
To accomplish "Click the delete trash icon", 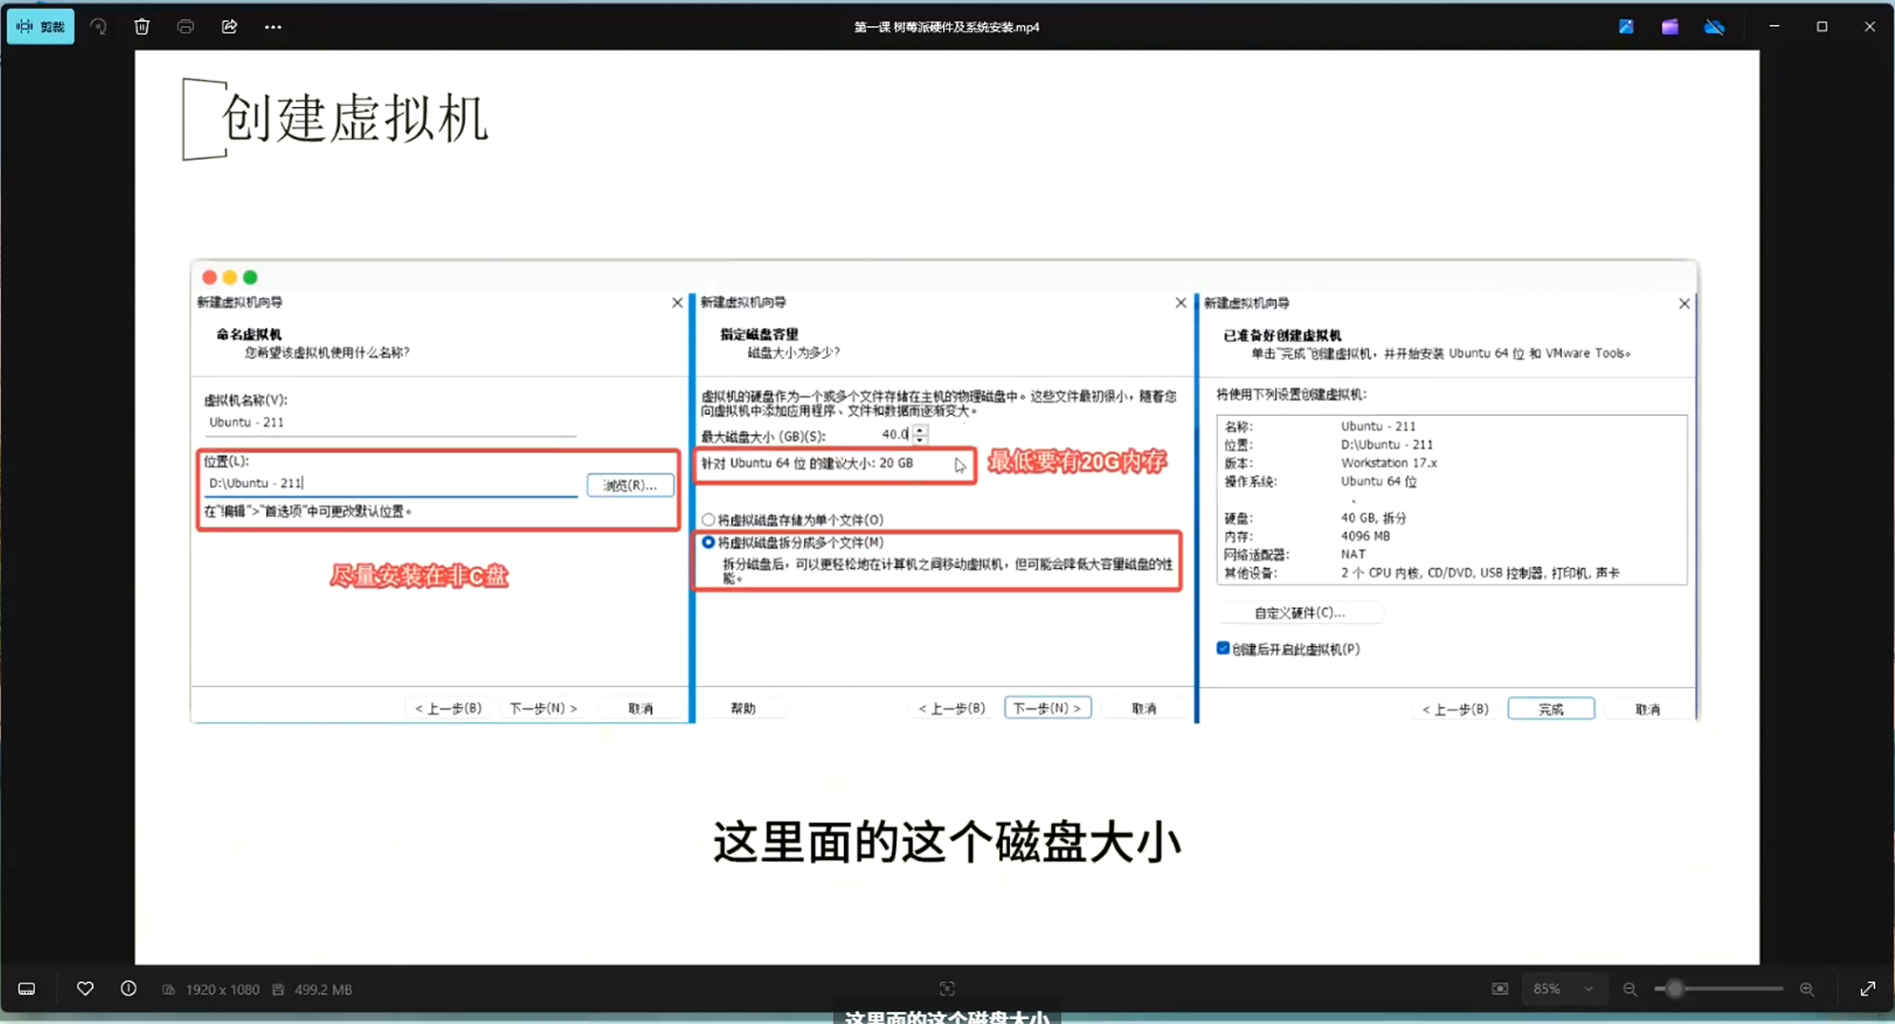I will [x=141, y=27].
